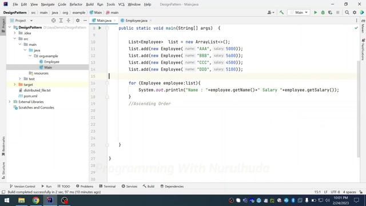Select the opened file with the target icon in the Project panel
This screenshot has height=206, width=366.
pos(53,21)
